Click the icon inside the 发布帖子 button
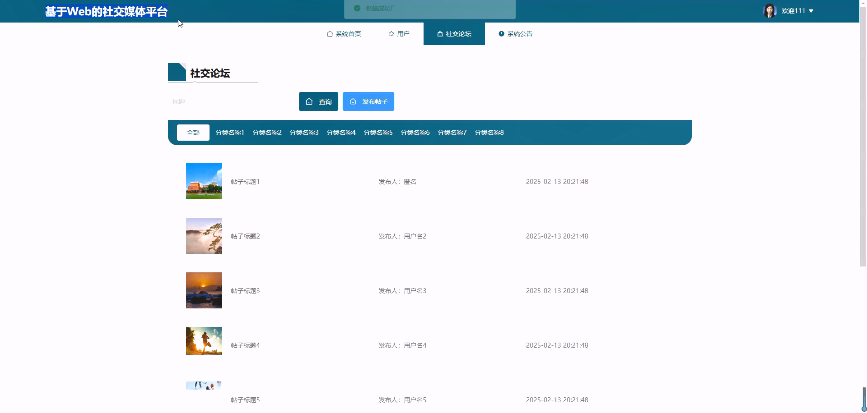This screenshot has width=867, height=413. click(353, 101)
